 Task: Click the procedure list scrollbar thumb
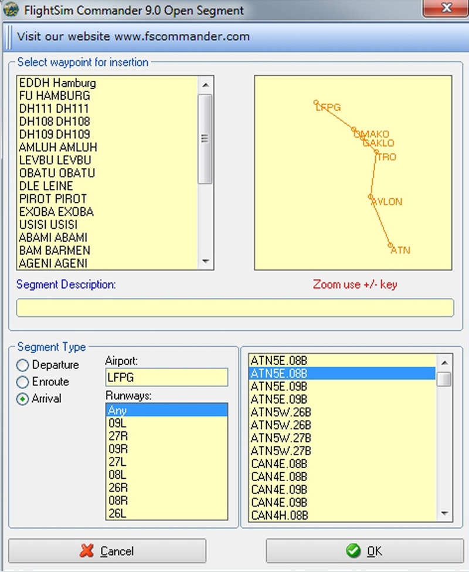(444, 378)
